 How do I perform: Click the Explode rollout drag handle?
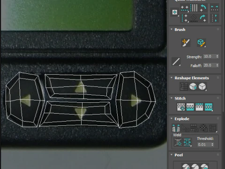(218, 118)
